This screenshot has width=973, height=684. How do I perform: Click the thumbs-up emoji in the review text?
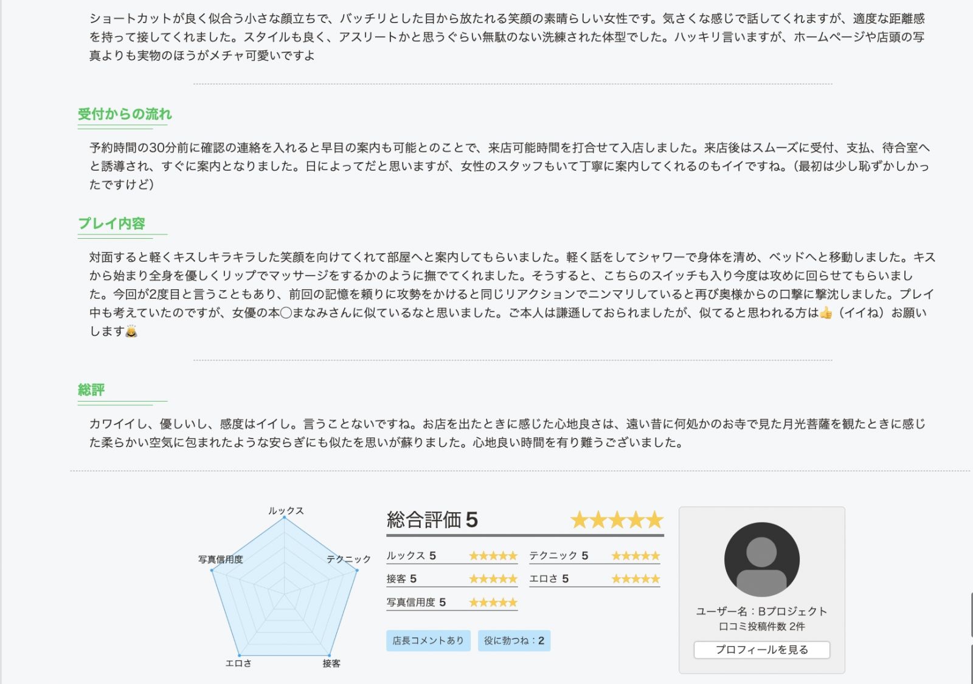coord(825,313)
